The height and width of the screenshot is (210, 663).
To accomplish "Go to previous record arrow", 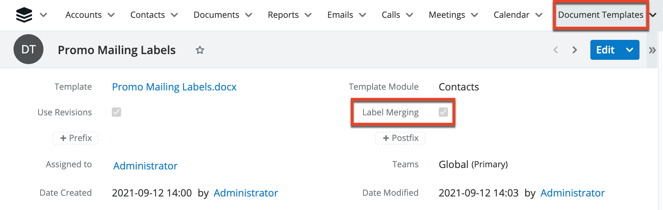I will point(556,50).
